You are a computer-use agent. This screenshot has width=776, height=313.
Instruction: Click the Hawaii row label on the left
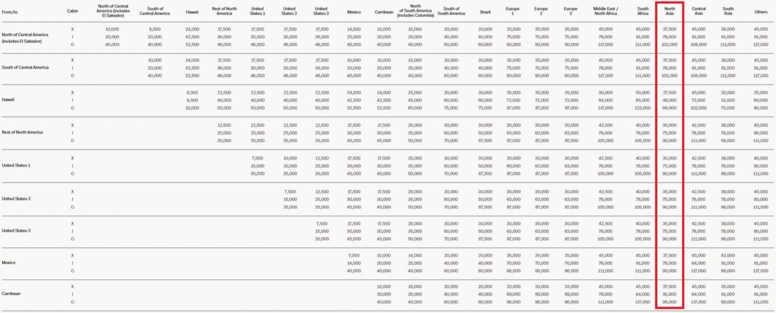9,100
